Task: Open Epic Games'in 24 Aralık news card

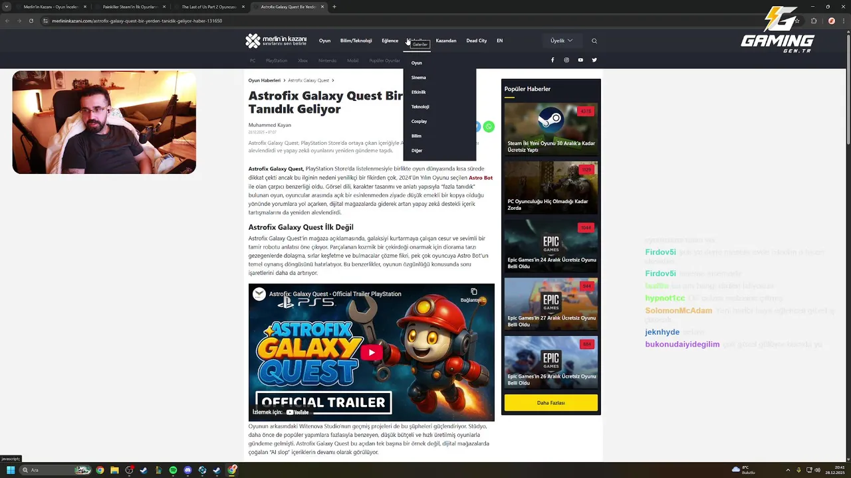Action: 550,246
